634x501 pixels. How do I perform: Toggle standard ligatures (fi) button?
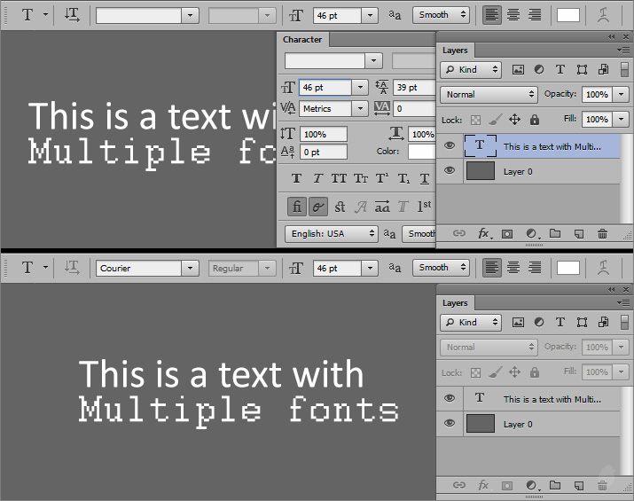(x=297, y=207)
